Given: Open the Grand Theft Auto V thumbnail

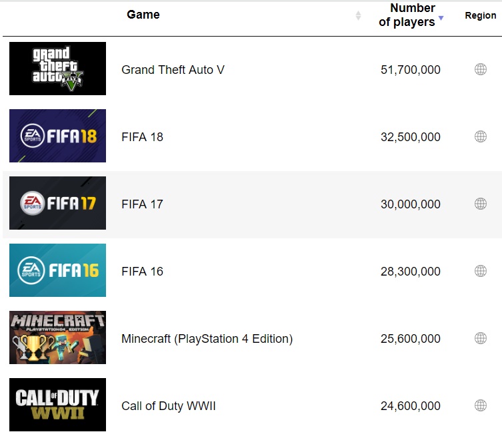Looking at the screenshot, I should click(57, 69).
